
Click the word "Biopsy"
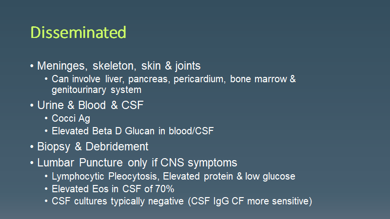52,146
